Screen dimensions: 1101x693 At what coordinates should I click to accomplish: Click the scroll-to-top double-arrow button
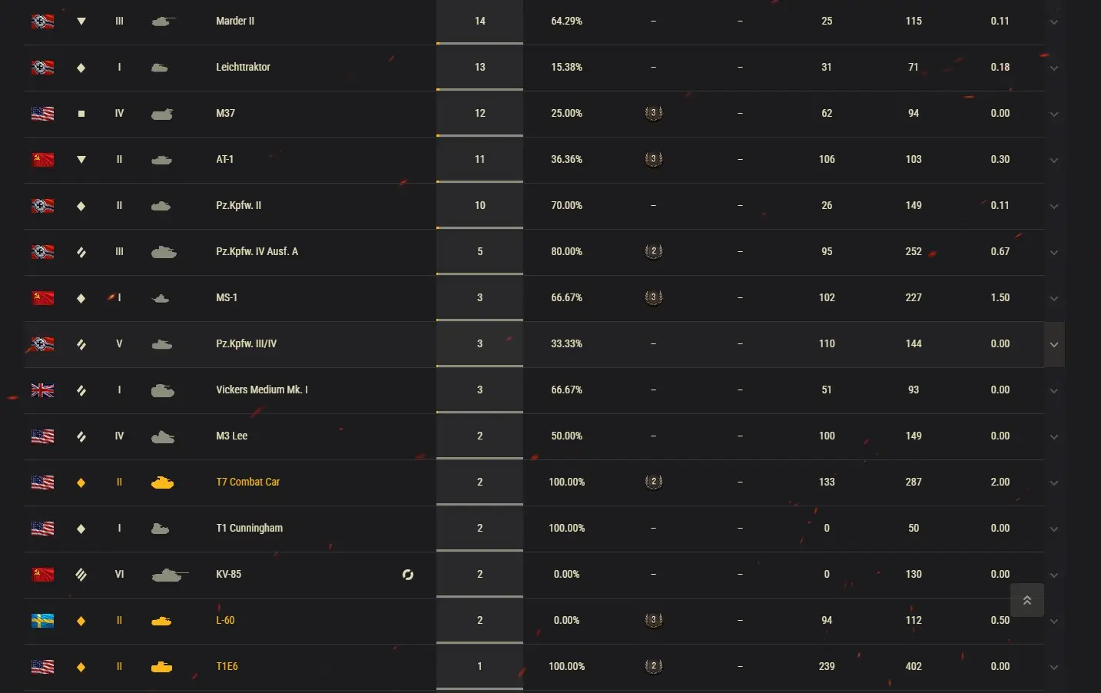click(x=1027, y=600)
